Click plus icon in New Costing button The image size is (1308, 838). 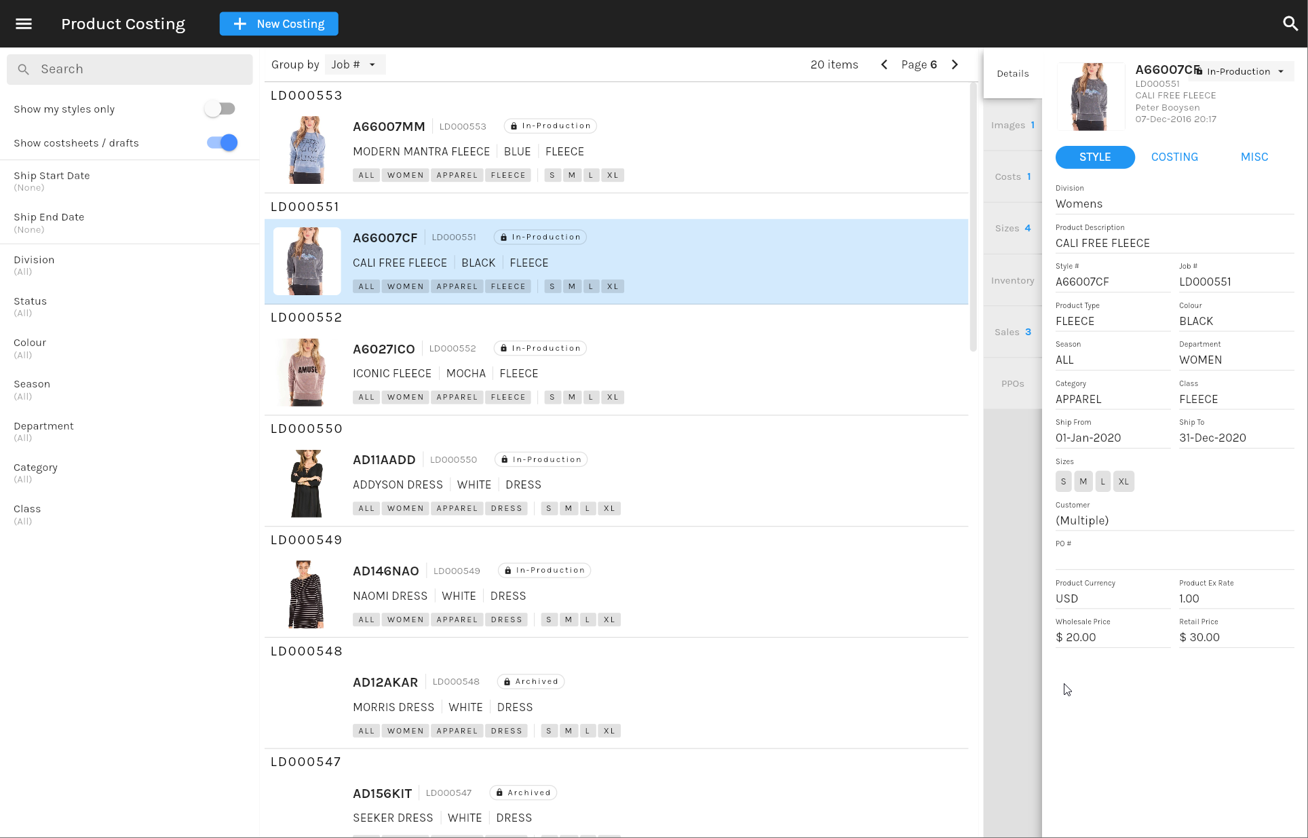pos(239,24)
